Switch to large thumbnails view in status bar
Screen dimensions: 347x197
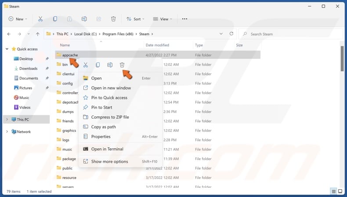tap(341, 191)
